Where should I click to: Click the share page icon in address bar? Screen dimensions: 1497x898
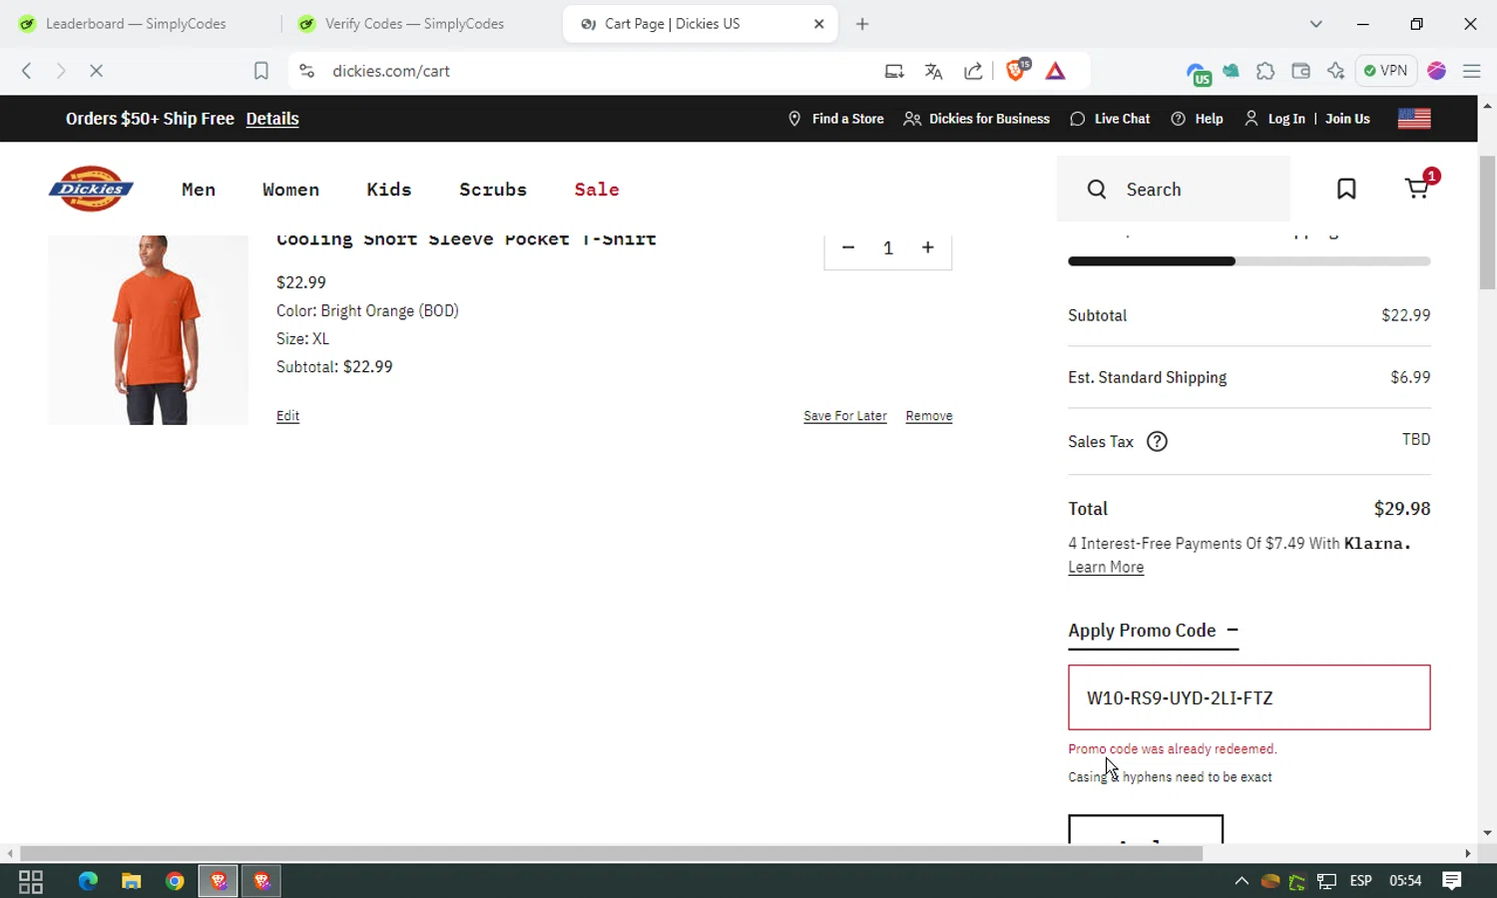[973, 71]
